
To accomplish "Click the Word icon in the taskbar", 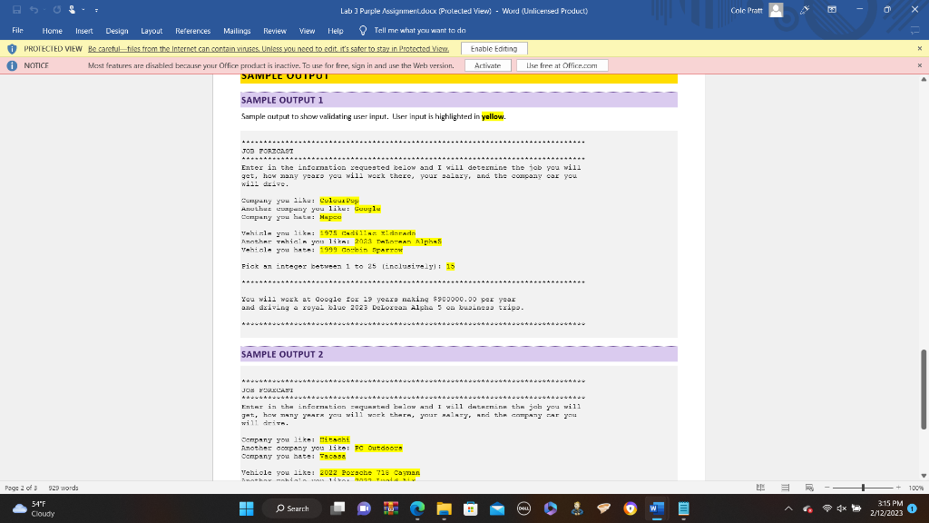I will point(657,508).
